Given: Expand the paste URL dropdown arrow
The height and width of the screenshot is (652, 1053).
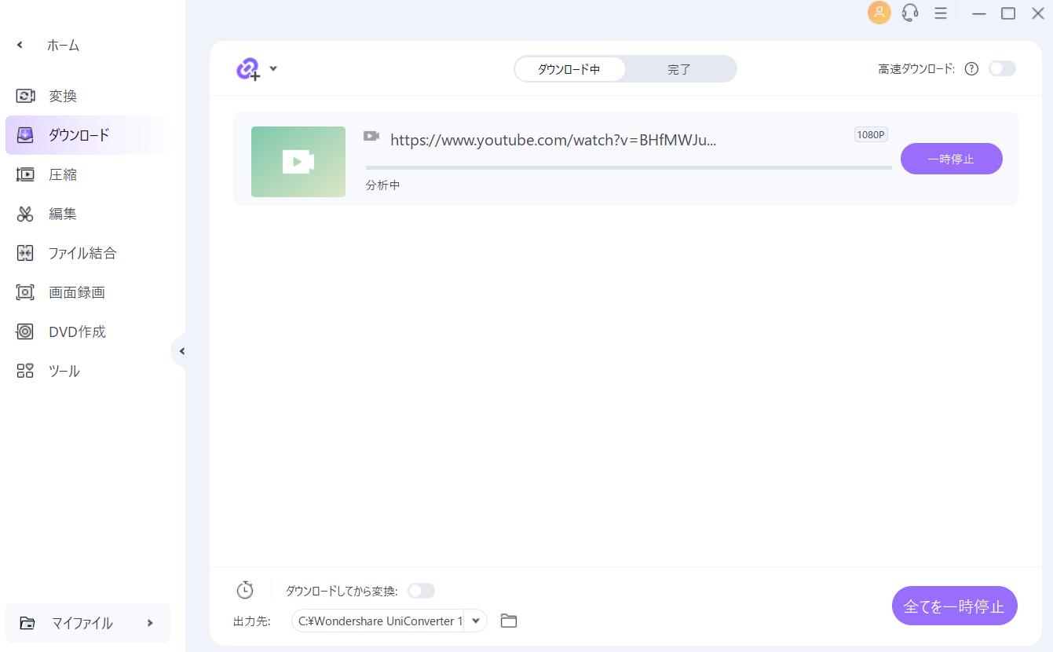Looking at the screenshot, I should 273,68.
